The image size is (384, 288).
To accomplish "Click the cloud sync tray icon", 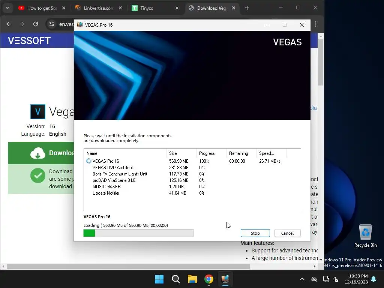I will (314, 279).
